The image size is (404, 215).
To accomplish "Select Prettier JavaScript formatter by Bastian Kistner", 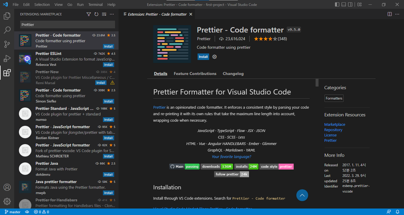I will [66, 132].
